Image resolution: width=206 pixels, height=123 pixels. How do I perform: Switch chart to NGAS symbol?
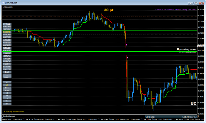[7, 77]
